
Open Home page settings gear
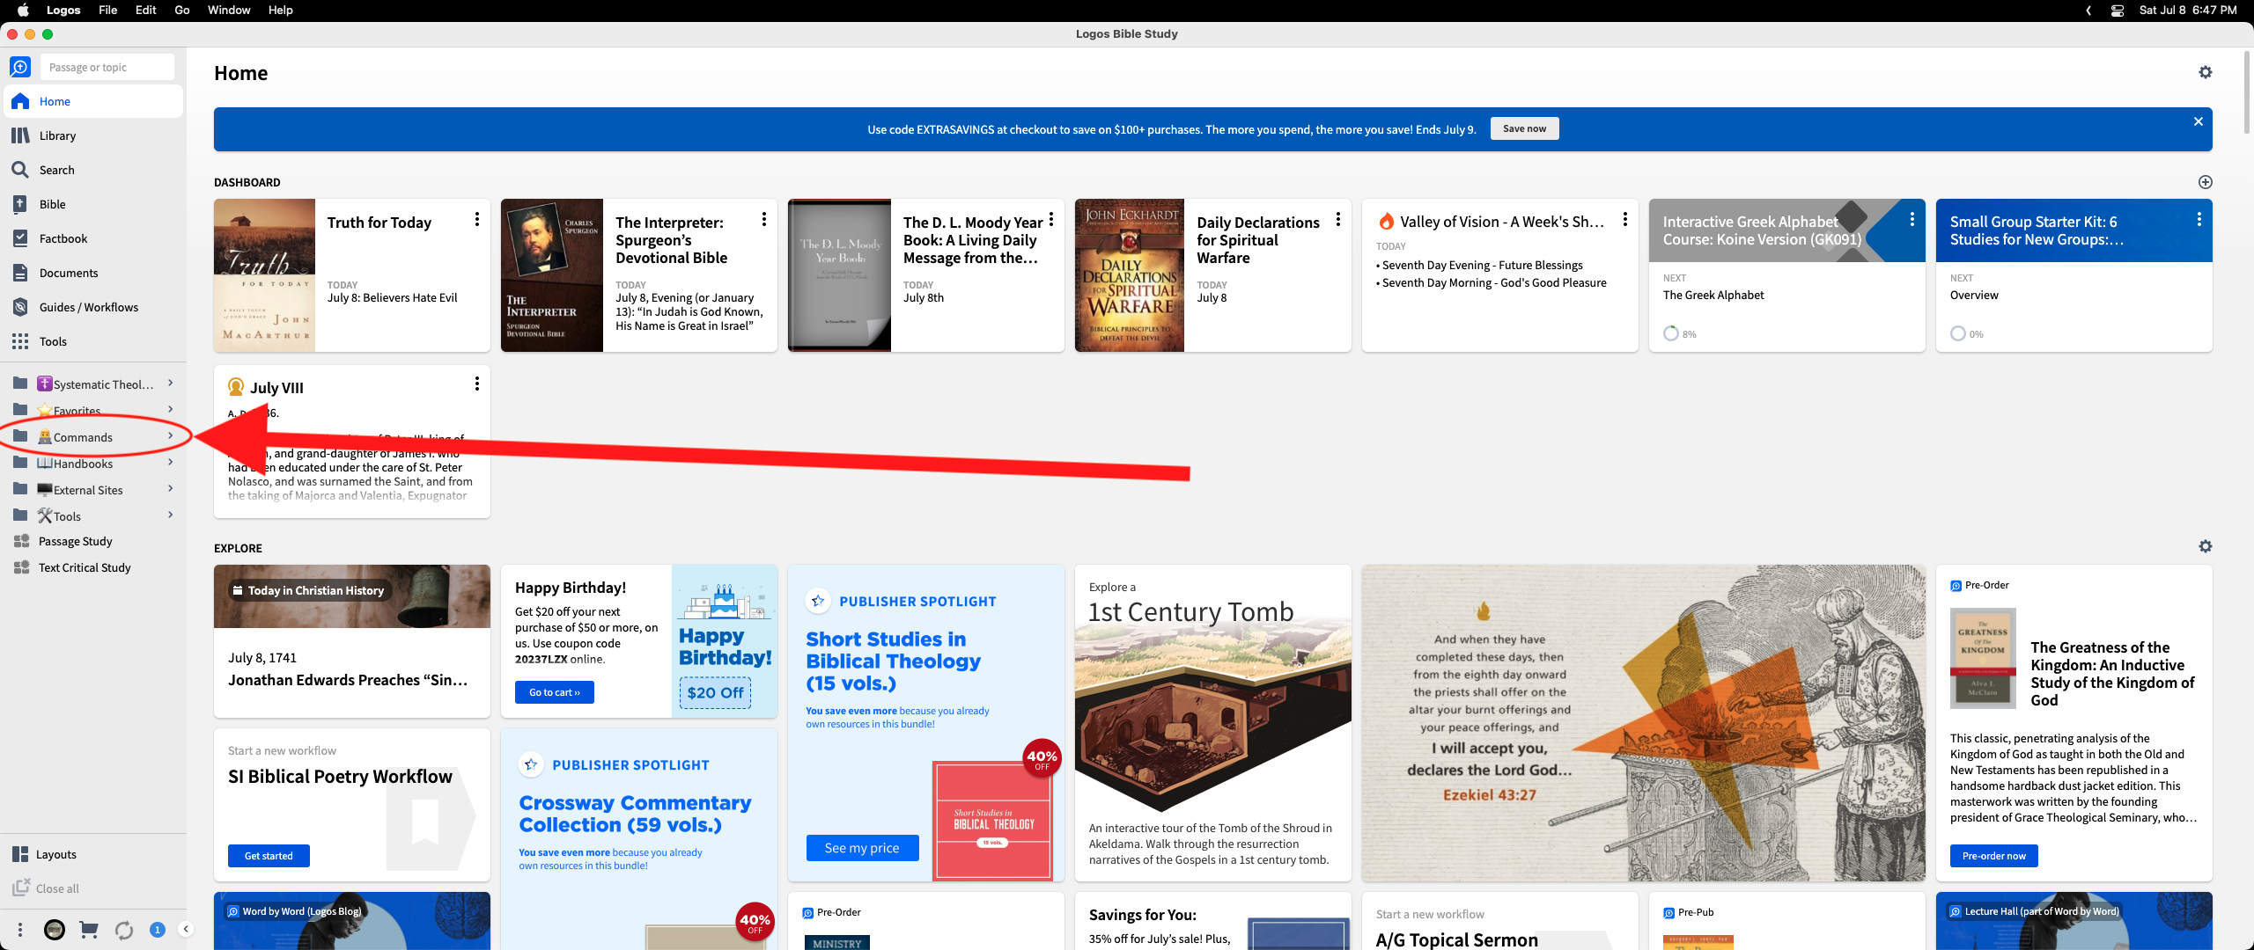click(x=2206, y=72)
